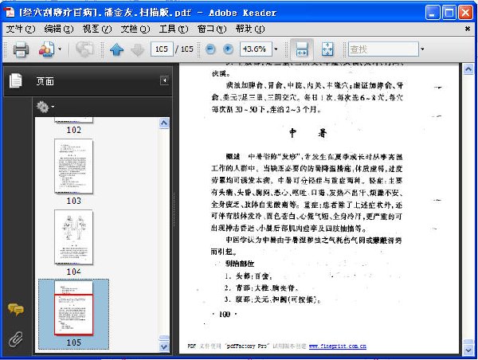Open the 工具 menu

pos(174,29)
